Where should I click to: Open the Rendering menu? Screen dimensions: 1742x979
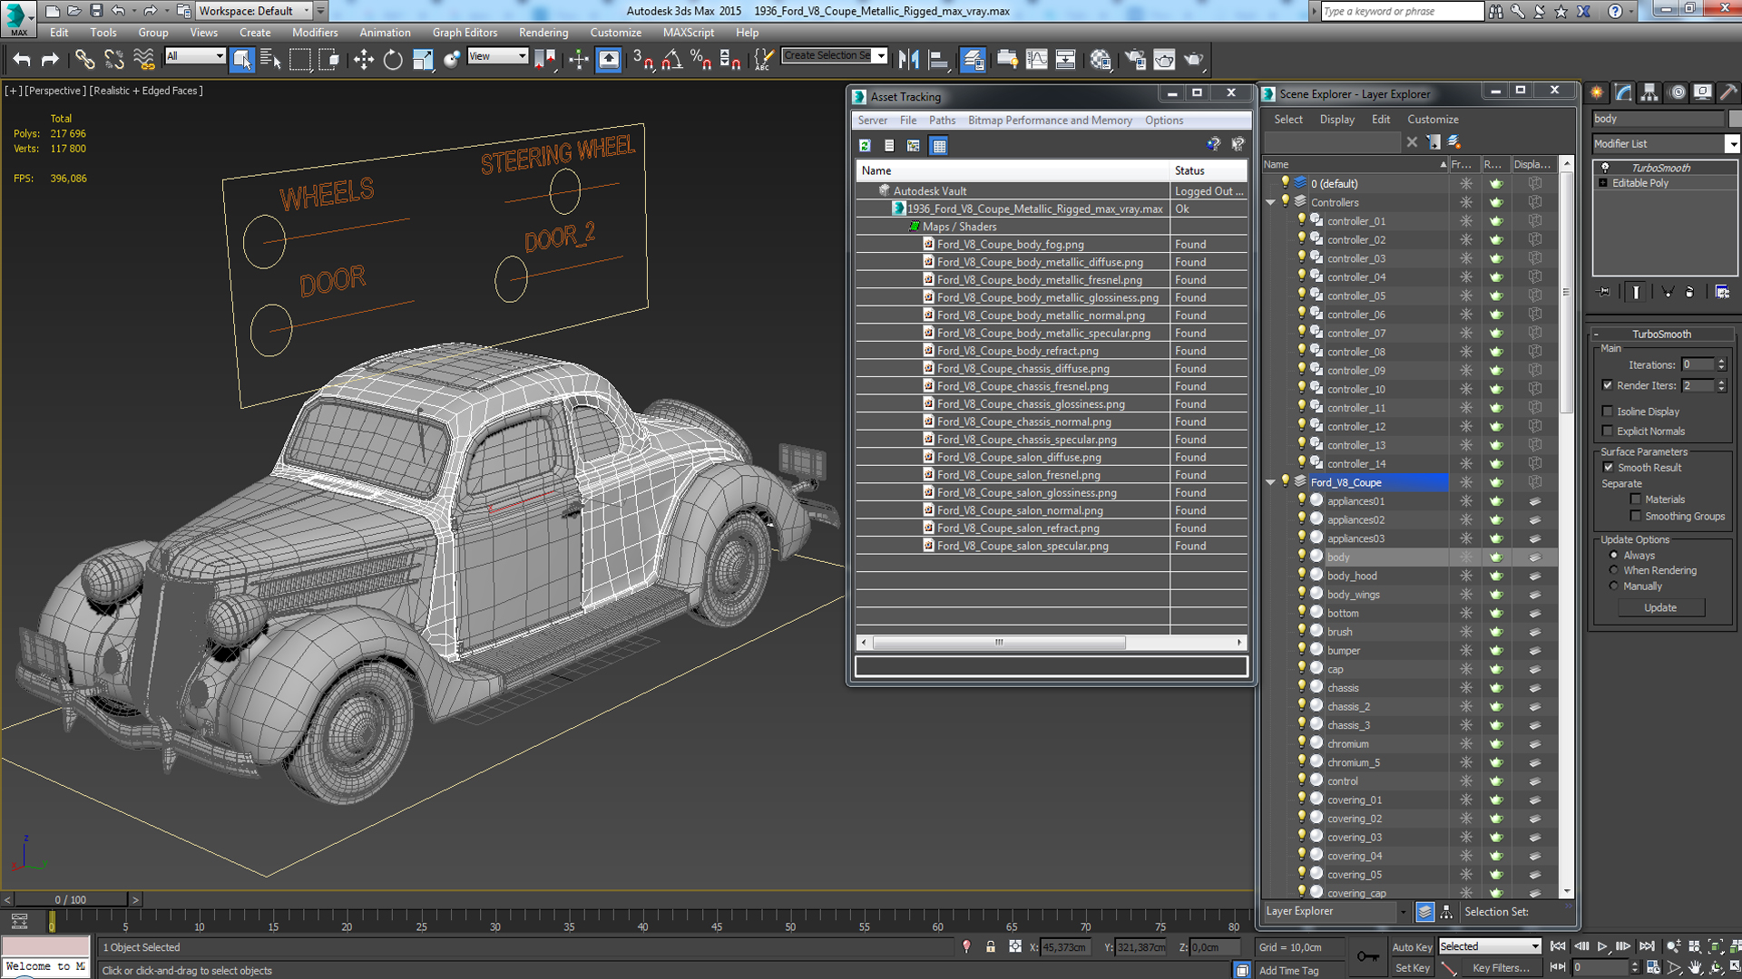(543, 32)
